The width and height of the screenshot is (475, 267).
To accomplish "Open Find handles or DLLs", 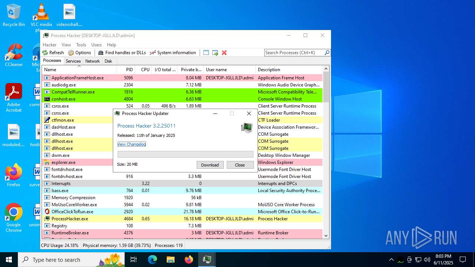I will click(x=122, y=53).
